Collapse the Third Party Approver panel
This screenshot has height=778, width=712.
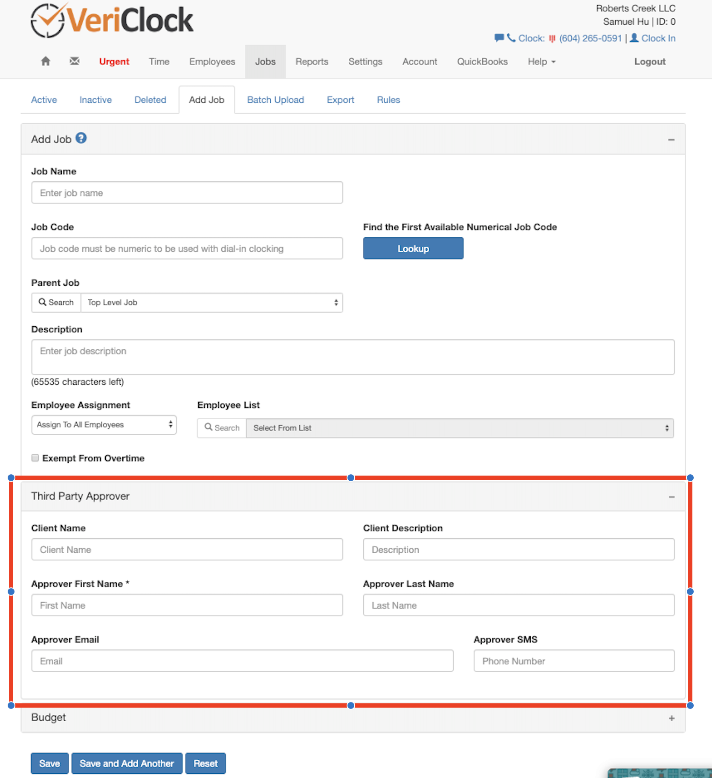pos(671,497)
